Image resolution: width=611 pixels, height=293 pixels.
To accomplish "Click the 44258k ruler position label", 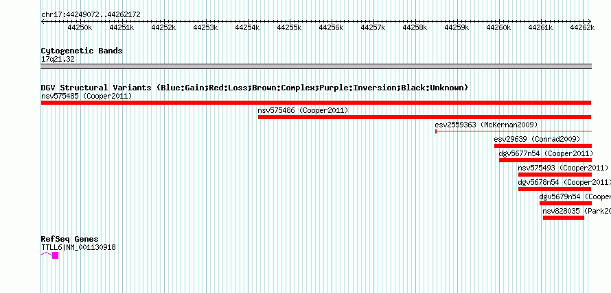I will click(x=415, y=28).
